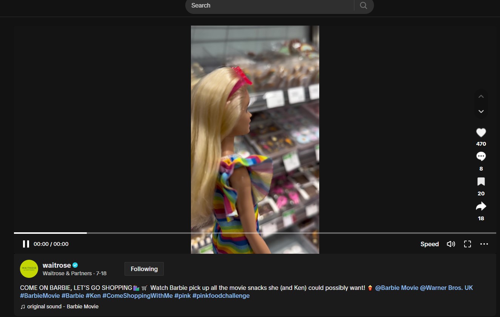Viewport: 500px width, 317px height.
Task: Open the @Barbie Movie mention
Action: [397, 288]
